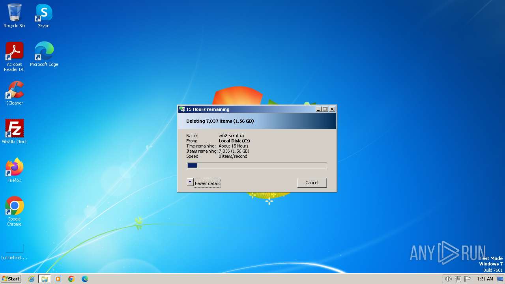
Task: Minimize the delete progress dialog
Action: click(x=318, y=109)
